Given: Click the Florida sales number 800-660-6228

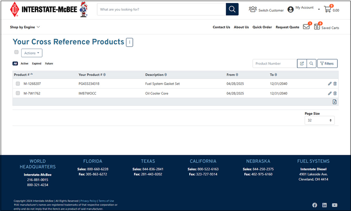Looking at the screenshot, I should (x=98, y=169).
